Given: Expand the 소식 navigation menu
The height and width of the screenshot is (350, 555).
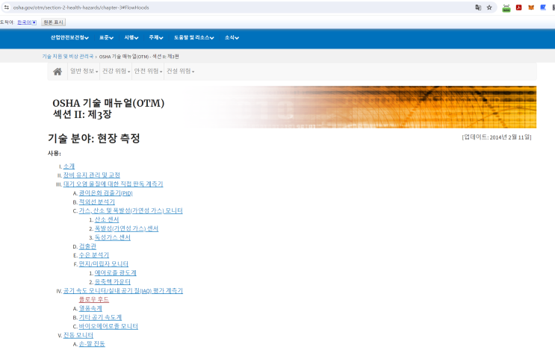Looking at the screenshot, I should pyautogui.click(x=232, y=37).
